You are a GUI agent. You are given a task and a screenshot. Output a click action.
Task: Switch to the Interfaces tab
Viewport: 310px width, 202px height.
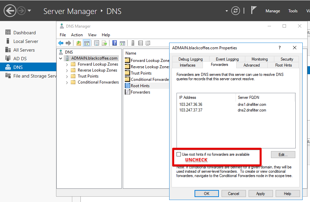pyautogui.click(x=188, y=65)
